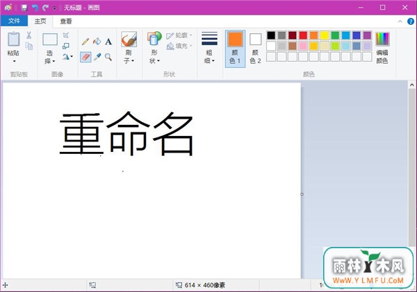This screenshot has height=292, width=417.
Task: Click the drawn 重命名 text on canvas
Action: (127, 133)
